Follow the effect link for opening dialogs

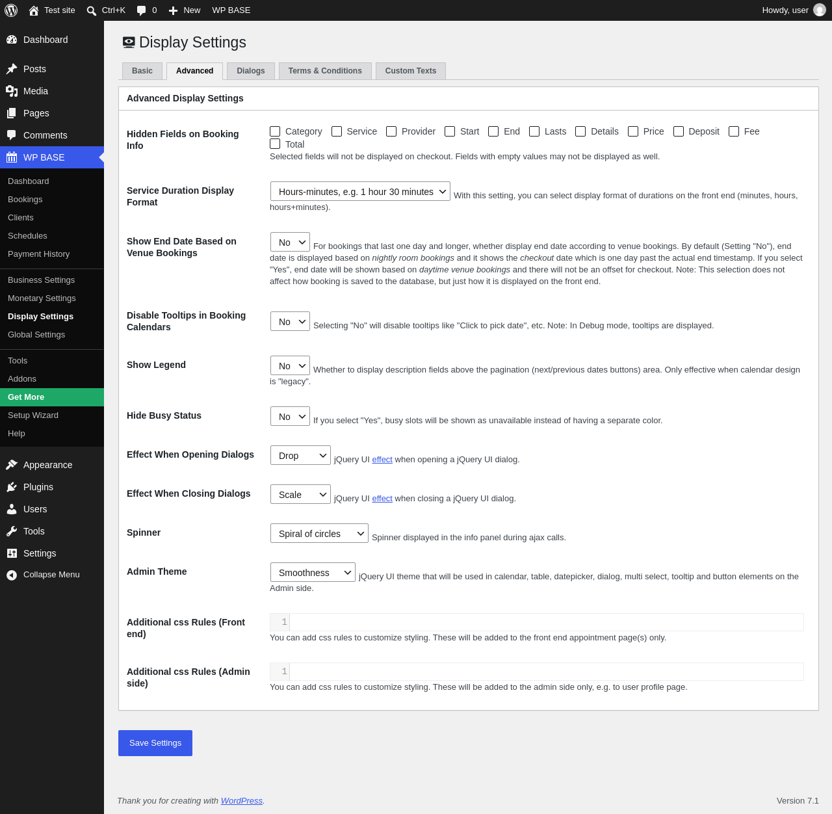(x=382, y=460)
